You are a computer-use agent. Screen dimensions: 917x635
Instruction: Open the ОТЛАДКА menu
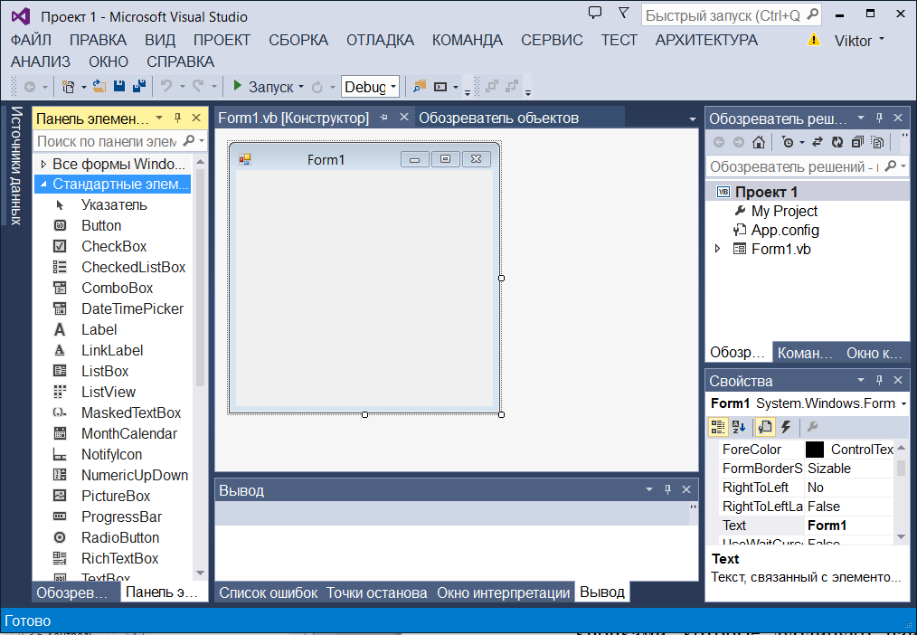click(380, 40)
